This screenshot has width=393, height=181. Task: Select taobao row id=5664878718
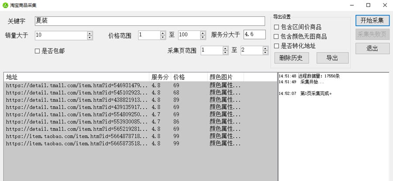(x=140, y=136)
